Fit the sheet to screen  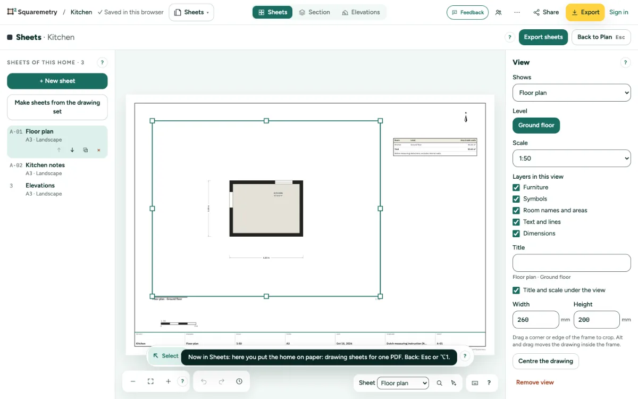pyautogui.click(x=150, y=381)
